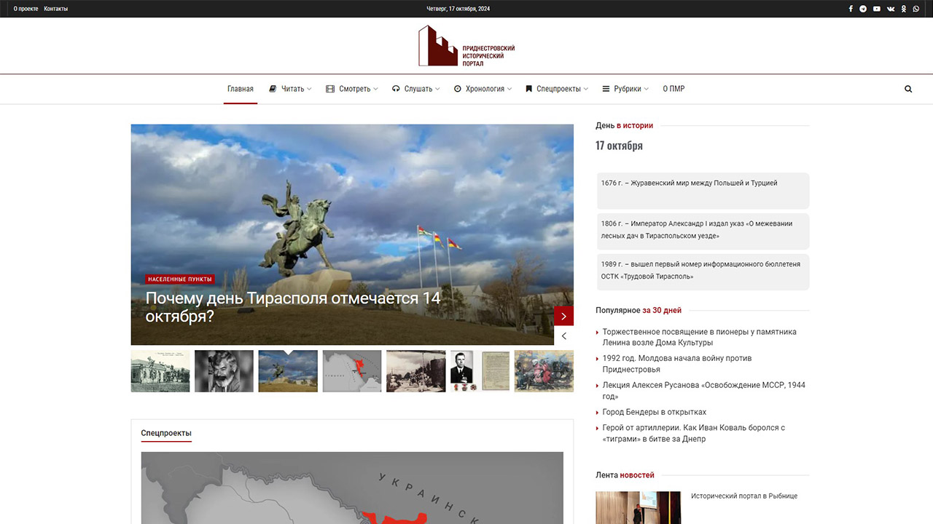Open the Хронология dropdown menu
Screen dimensions: 933x524
(x=484, y=89)
